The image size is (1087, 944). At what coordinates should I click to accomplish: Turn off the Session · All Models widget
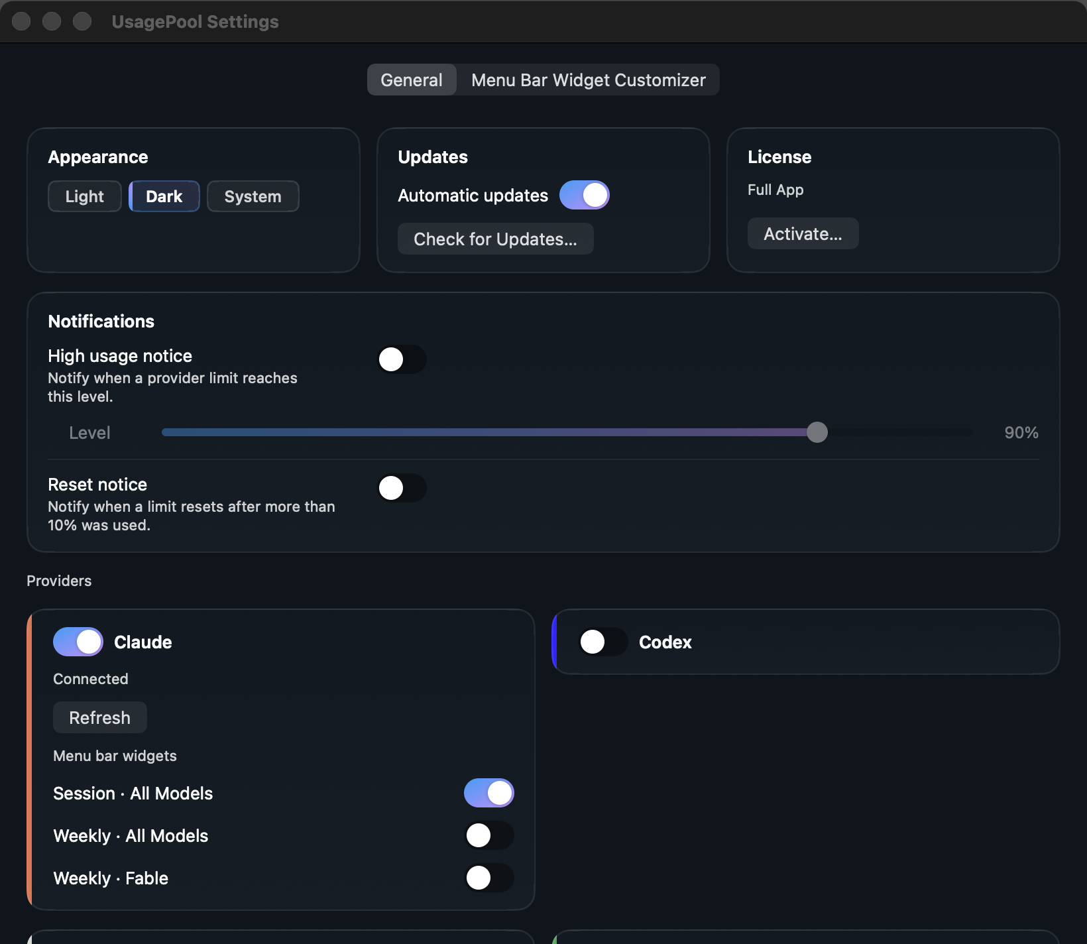(x=489, y=793)
